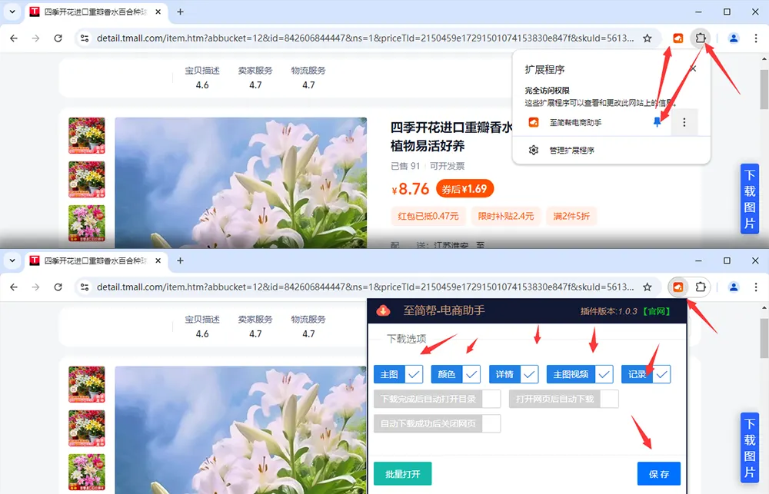Click 下载图片 side button in bottom window
This screenshot has height=494, width=769.
click(750, 447)
